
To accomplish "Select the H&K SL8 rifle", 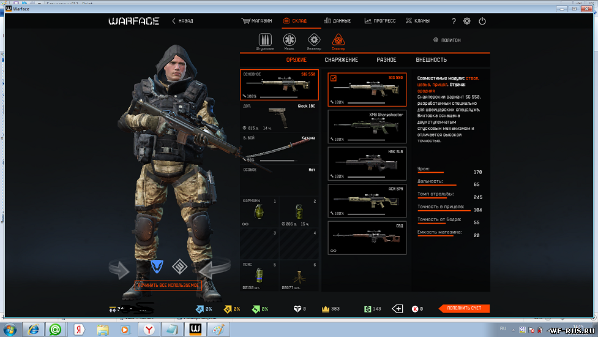I will (x=367, y=164).
